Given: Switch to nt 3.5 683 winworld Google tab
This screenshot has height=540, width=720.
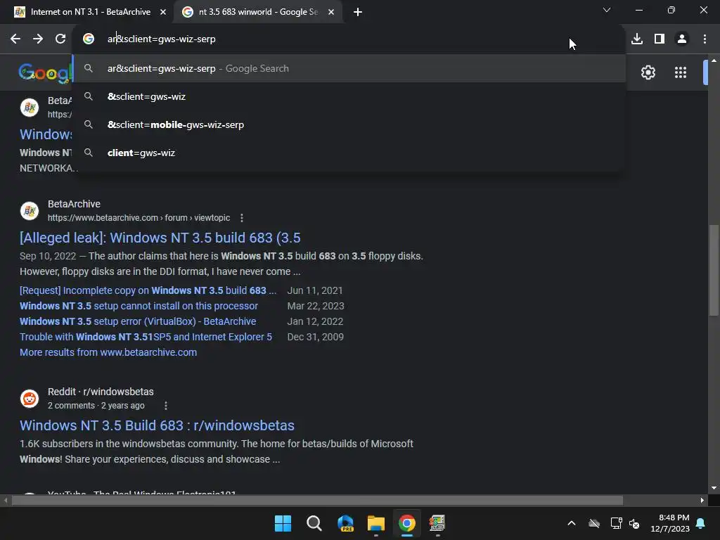Looking at the screenshot, I should point(257,12).
